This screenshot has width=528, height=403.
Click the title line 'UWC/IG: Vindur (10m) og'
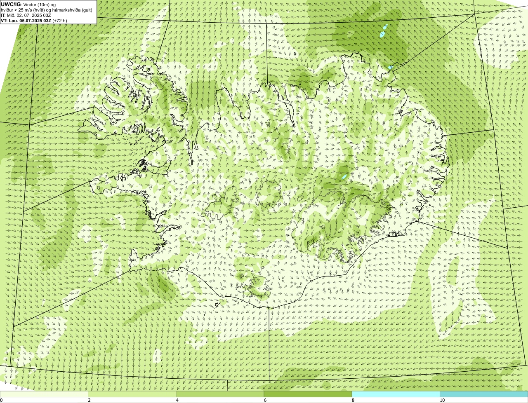28,4
